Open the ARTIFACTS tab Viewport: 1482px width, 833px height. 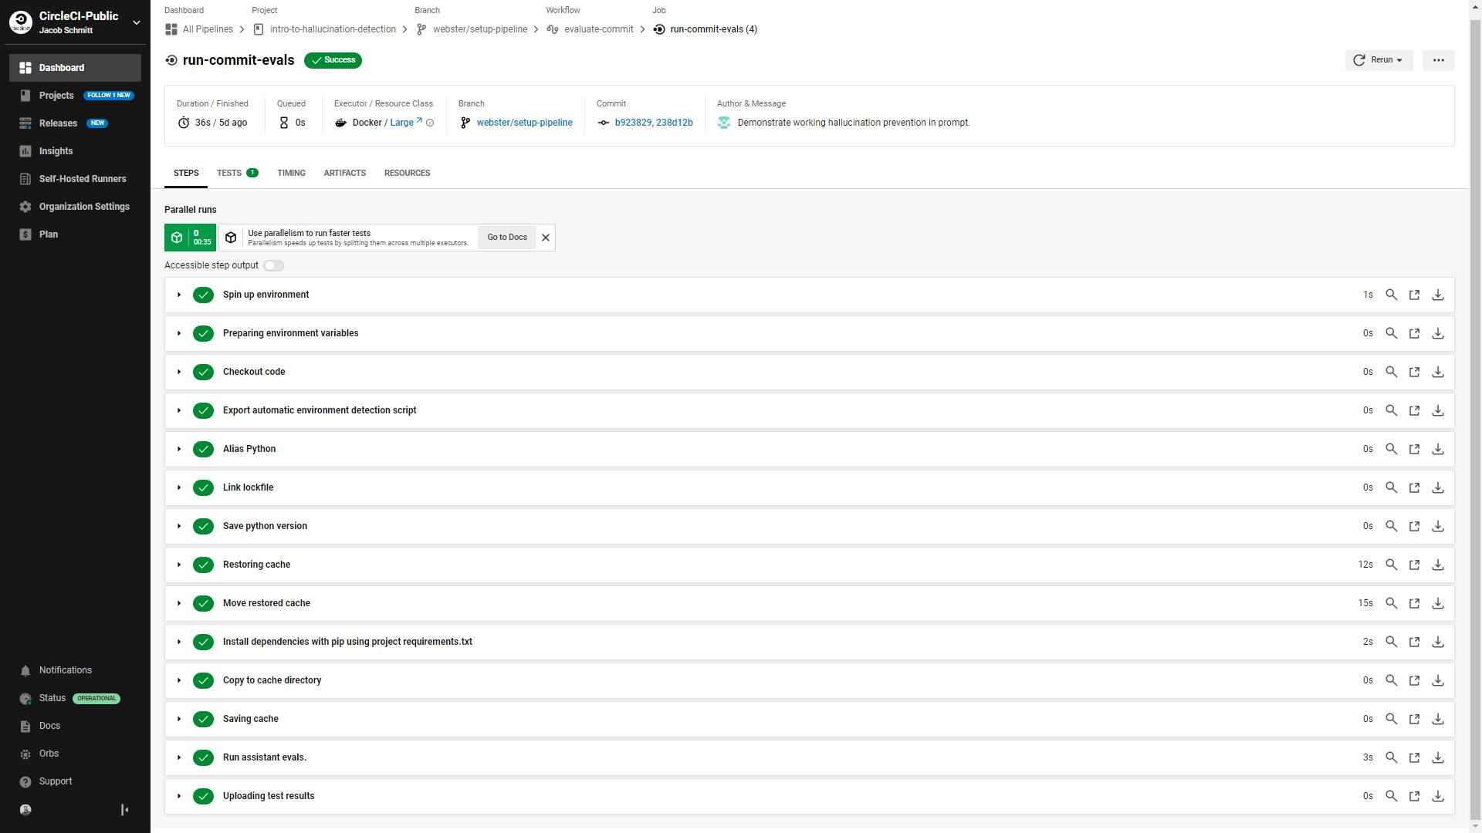(344, 173)
